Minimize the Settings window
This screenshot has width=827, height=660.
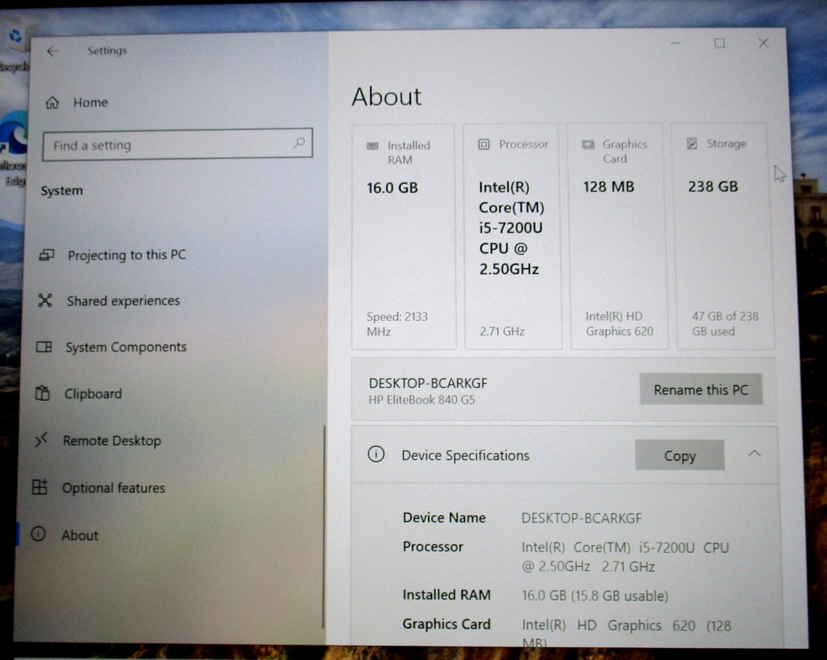coord(675,44)
